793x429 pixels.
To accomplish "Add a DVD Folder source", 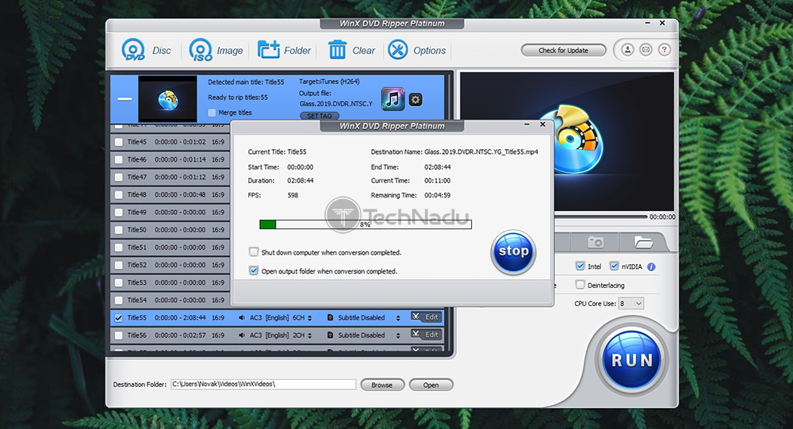I will [x=284, y=50].
